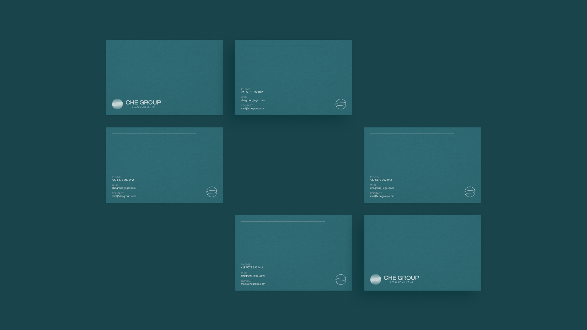The image size is (587, 330).
Task: Click thin horizontal line atop top-middle card
Action: tap(283, 46)
